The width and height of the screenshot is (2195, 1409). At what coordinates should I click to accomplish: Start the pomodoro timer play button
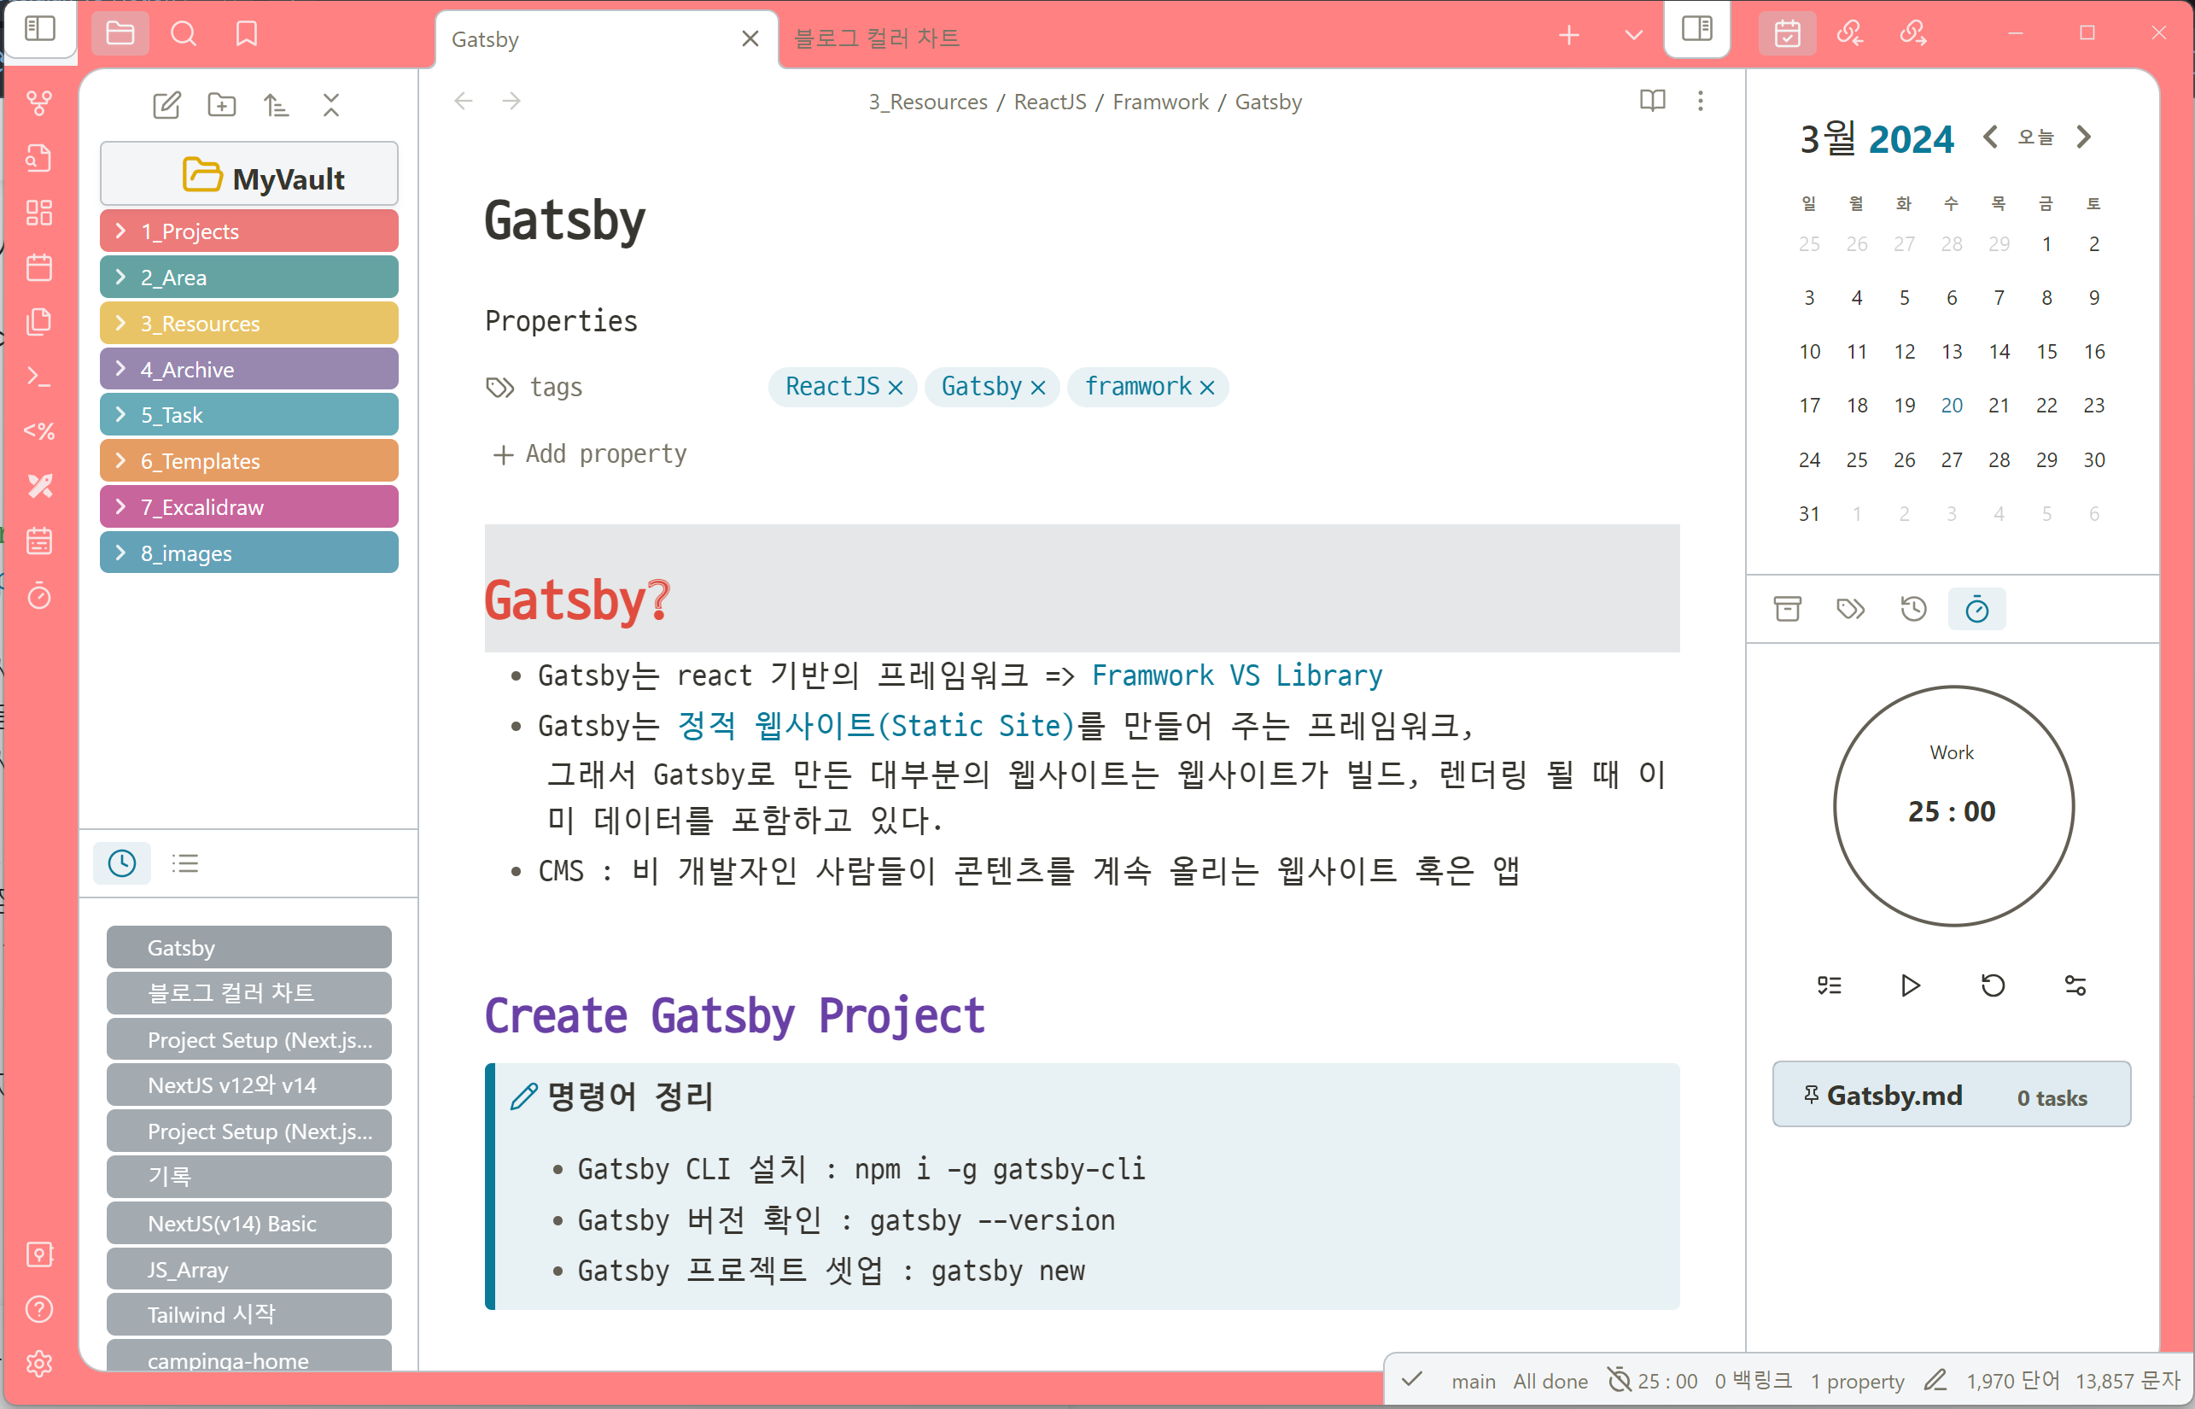click(1910, 985)
